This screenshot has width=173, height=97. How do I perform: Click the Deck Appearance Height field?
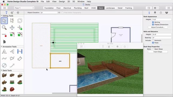[162, 19]
